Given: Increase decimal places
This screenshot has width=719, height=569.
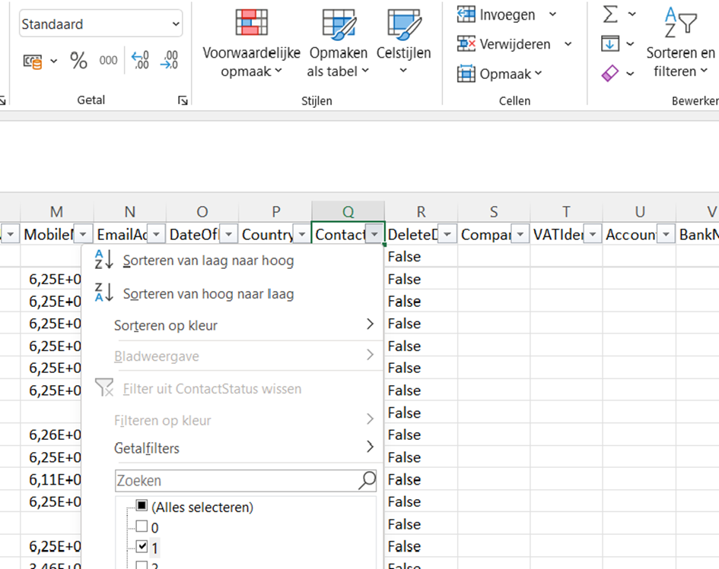Looking at the screenshot, I should 140,61.
